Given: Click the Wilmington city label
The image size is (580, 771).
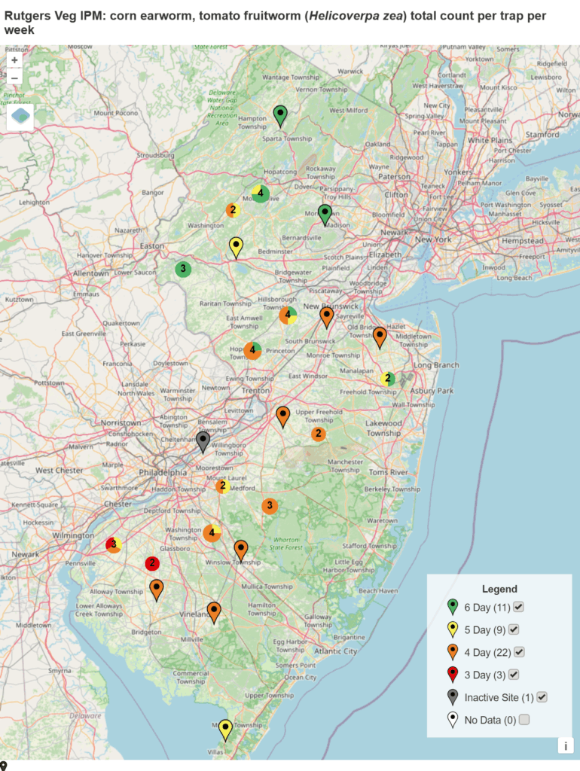Looking at the screenshot, I should [73, 535].
